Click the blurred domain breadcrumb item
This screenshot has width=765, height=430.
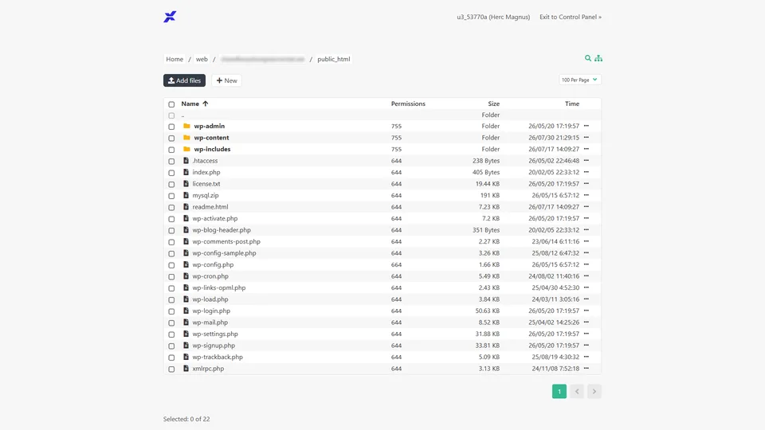[262, 59]
